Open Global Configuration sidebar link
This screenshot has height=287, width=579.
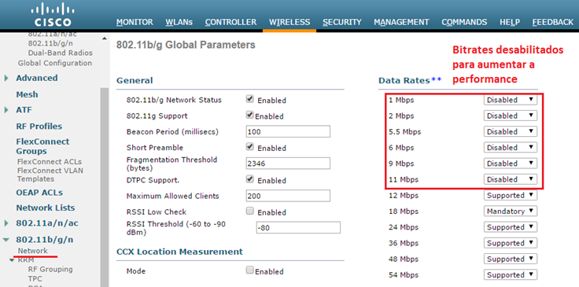tap(55, 63)
